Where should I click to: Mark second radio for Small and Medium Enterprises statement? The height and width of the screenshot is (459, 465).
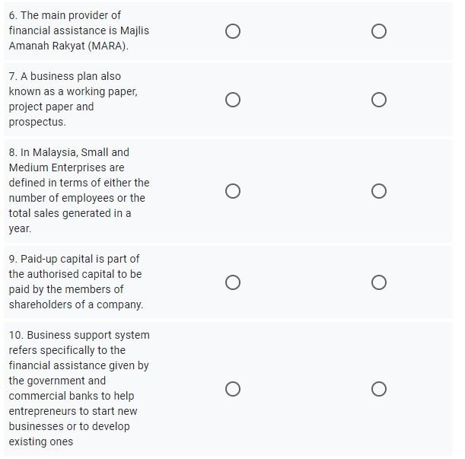tap(379, 191)
